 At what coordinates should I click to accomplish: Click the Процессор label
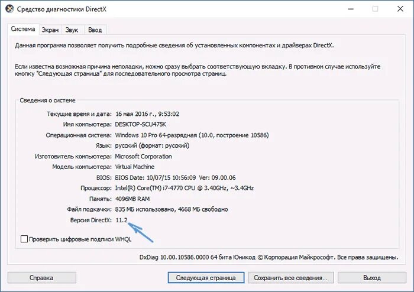pos(96,188)
